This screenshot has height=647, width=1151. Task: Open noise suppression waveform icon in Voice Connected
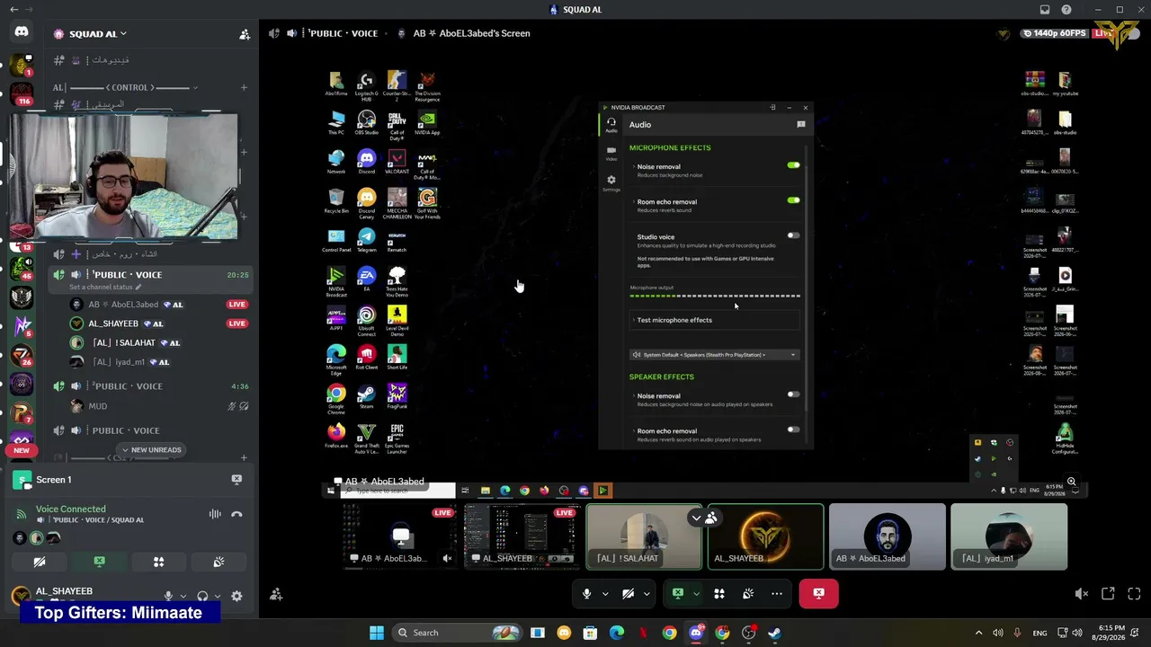click(215, 514)
